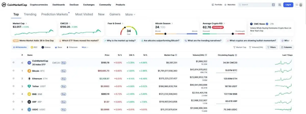Click 'Which ETF flows moved the market?' chip
Screen dimensions: 306x114
pos(79,41)
